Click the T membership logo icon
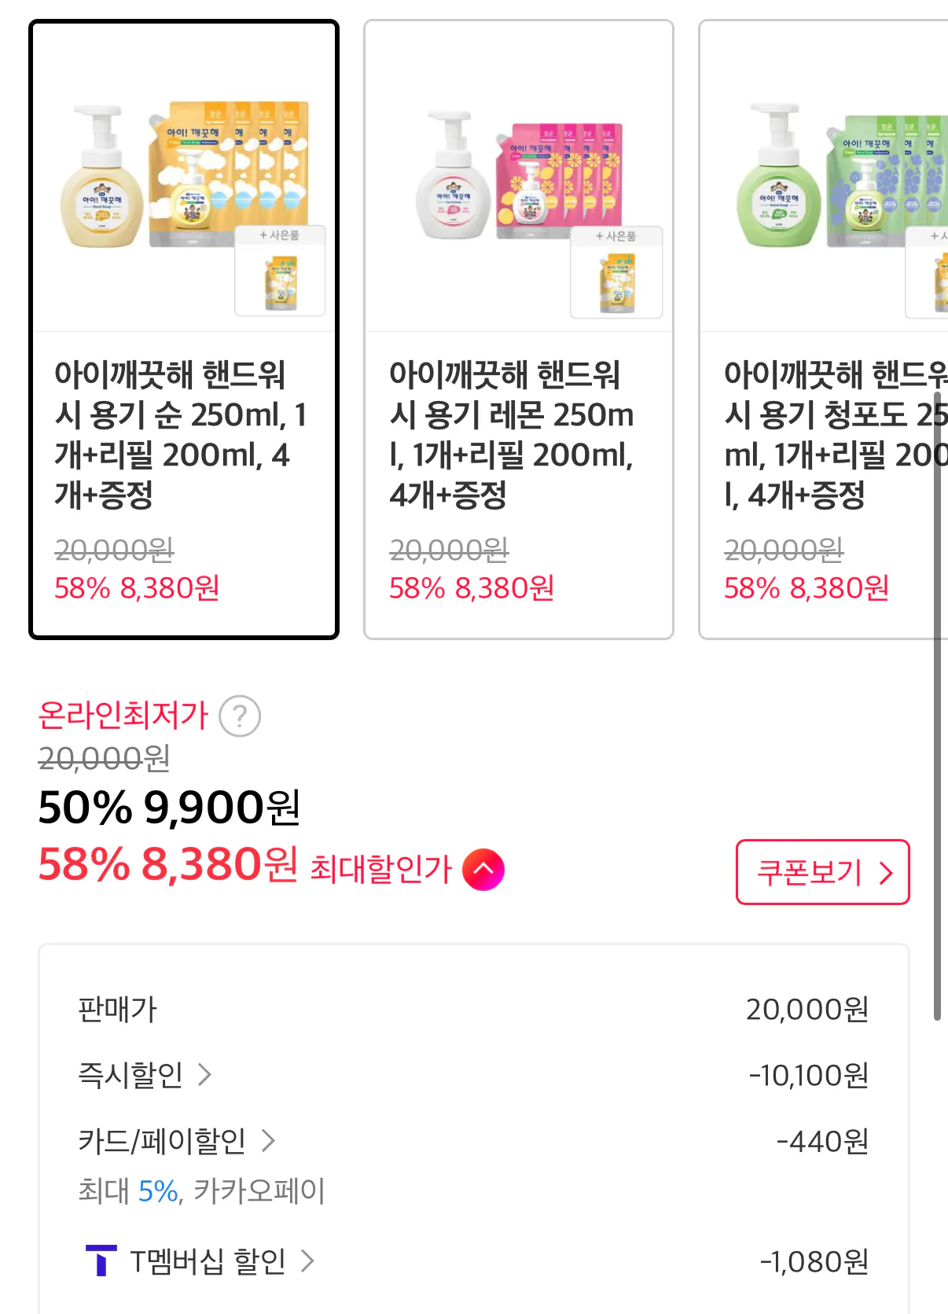 [x=101, y=1261]
